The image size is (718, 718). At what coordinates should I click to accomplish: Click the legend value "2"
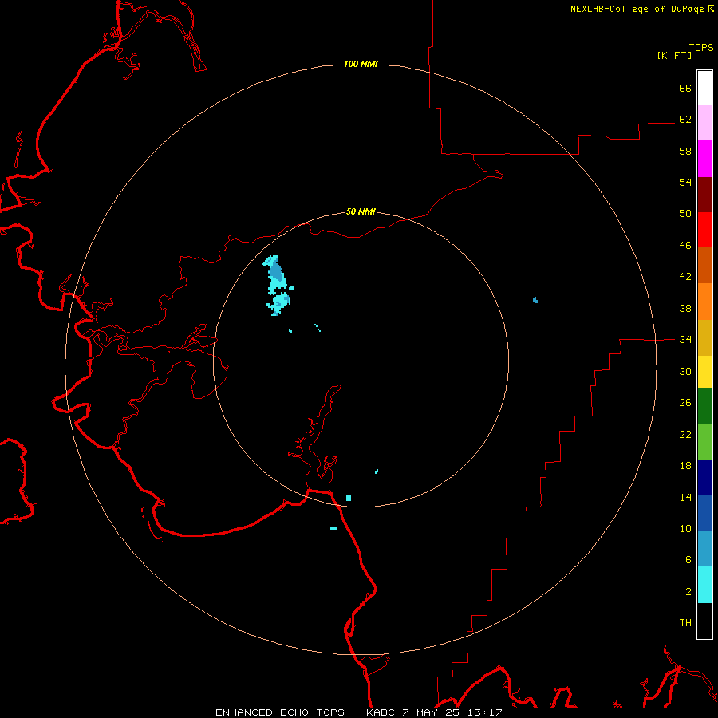click(x=688, y=592)
